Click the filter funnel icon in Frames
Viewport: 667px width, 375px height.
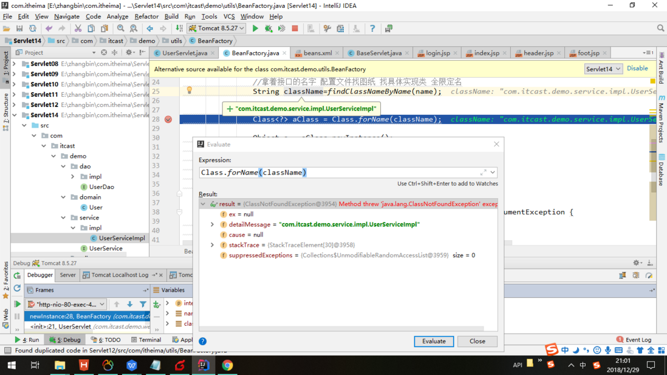(x=143, y=304)
